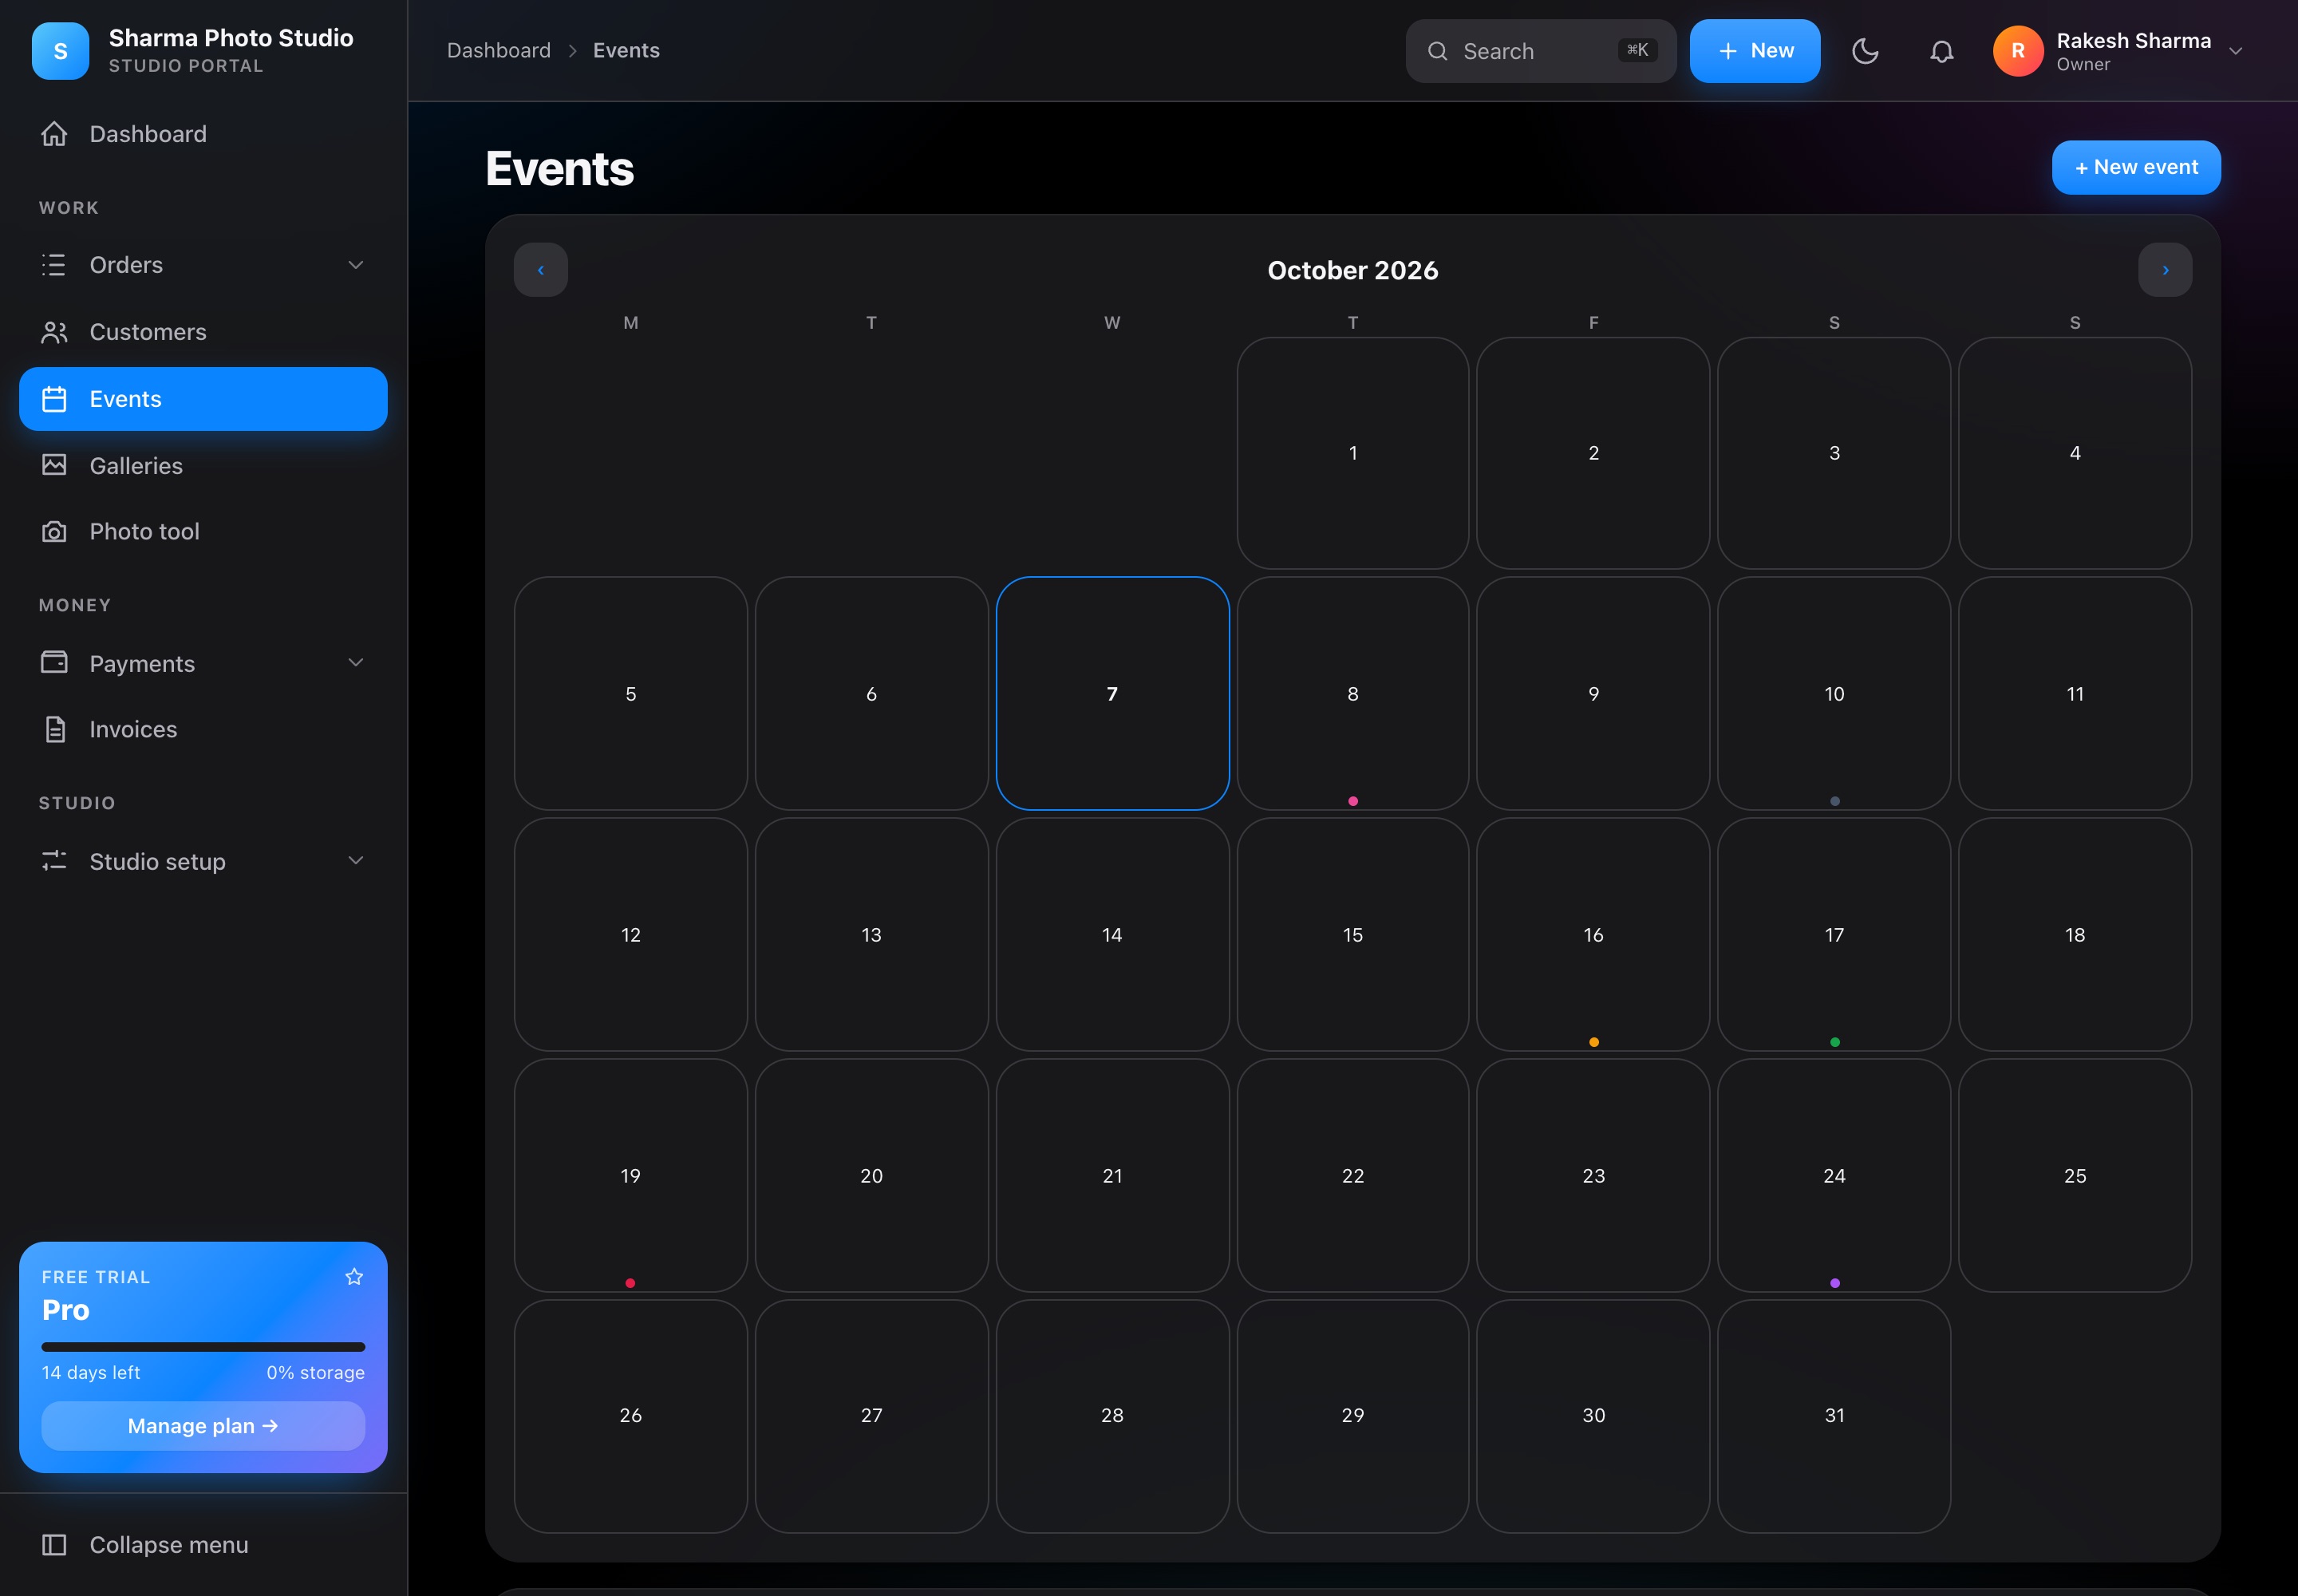Select October 16 with orange dot

pyautogui.click(x=1593, y=934)
